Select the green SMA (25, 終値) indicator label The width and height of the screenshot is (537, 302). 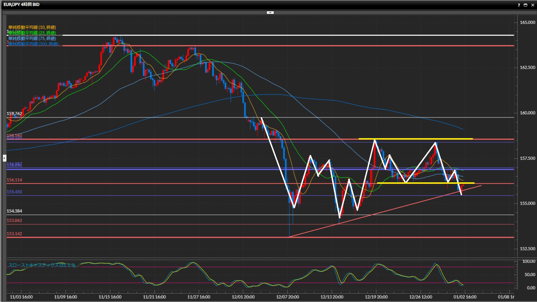coord(32,33)
